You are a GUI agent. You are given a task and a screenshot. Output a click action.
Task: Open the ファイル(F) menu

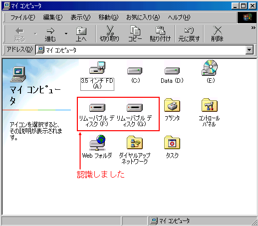coord(23,17)
